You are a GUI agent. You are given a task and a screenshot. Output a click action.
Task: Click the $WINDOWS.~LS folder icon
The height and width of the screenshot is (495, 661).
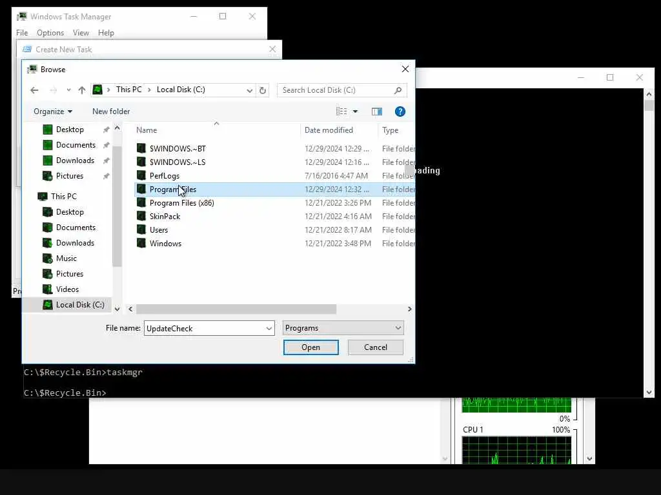pos(141,162)
